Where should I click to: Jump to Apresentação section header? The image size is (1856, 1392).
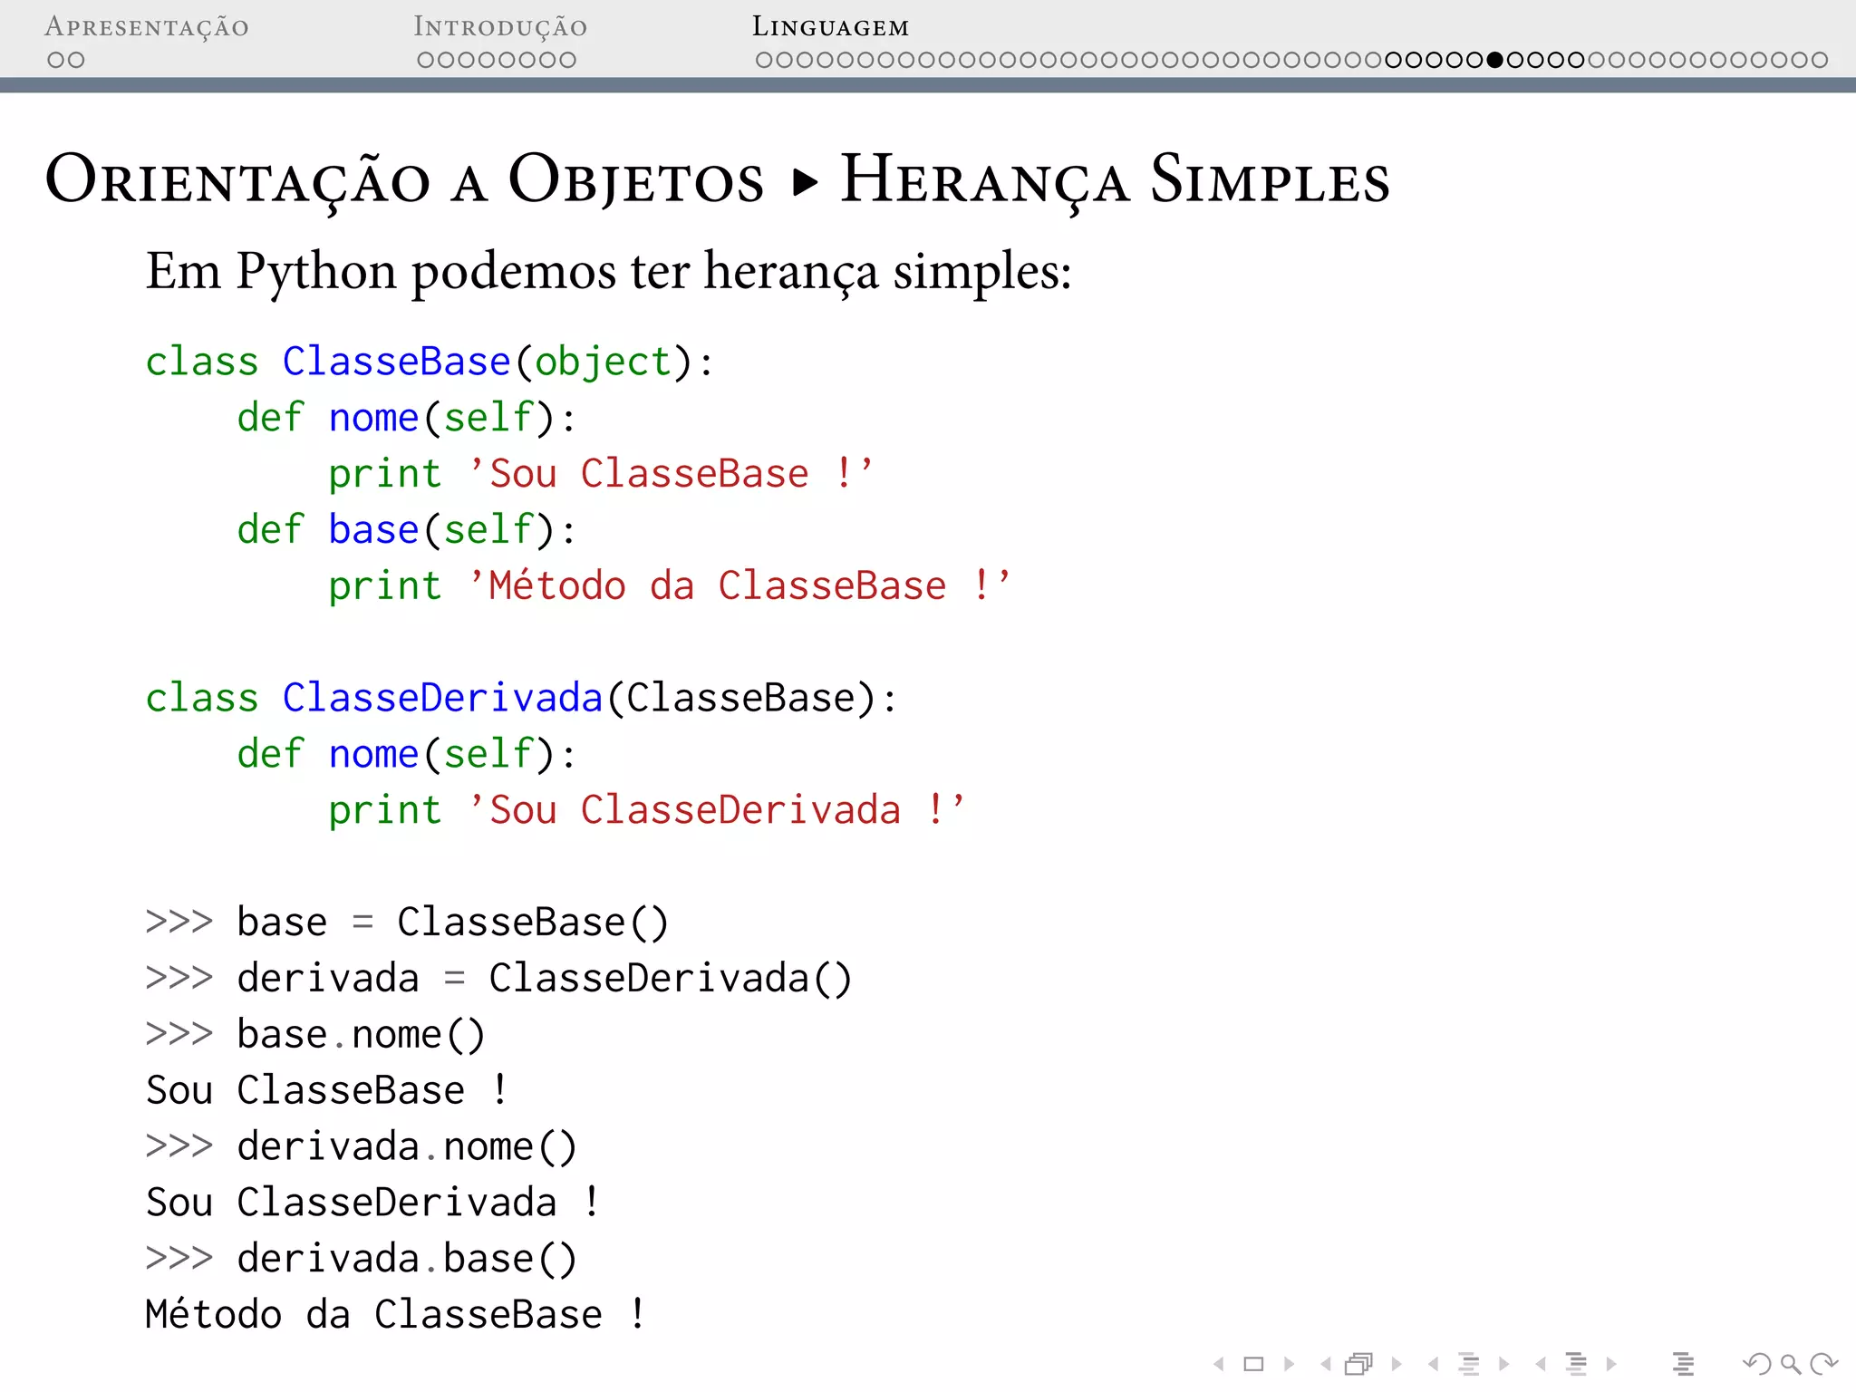pyautogui.click(x=147, y=27)
